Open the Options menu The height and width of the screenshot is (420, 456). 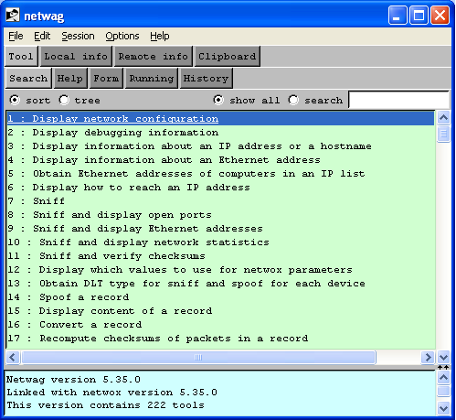[122, 36]
